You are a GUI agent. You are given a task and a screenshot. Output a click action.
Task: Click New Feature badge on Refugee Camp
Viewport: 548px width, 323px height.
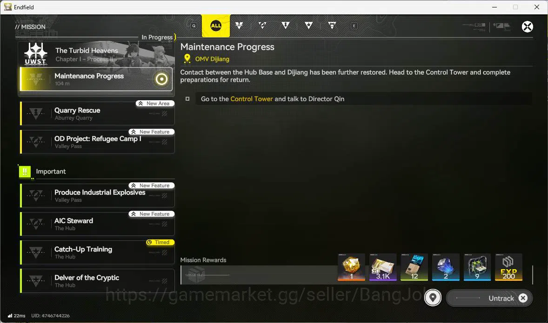[x=151, y=132]
